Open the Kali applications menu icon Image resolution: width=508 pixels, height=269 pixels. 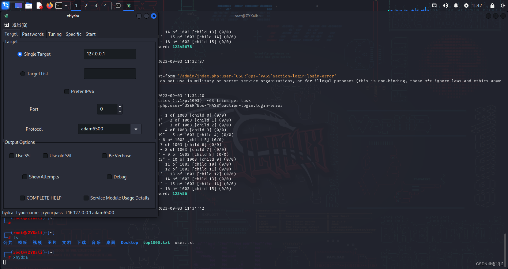6,5
